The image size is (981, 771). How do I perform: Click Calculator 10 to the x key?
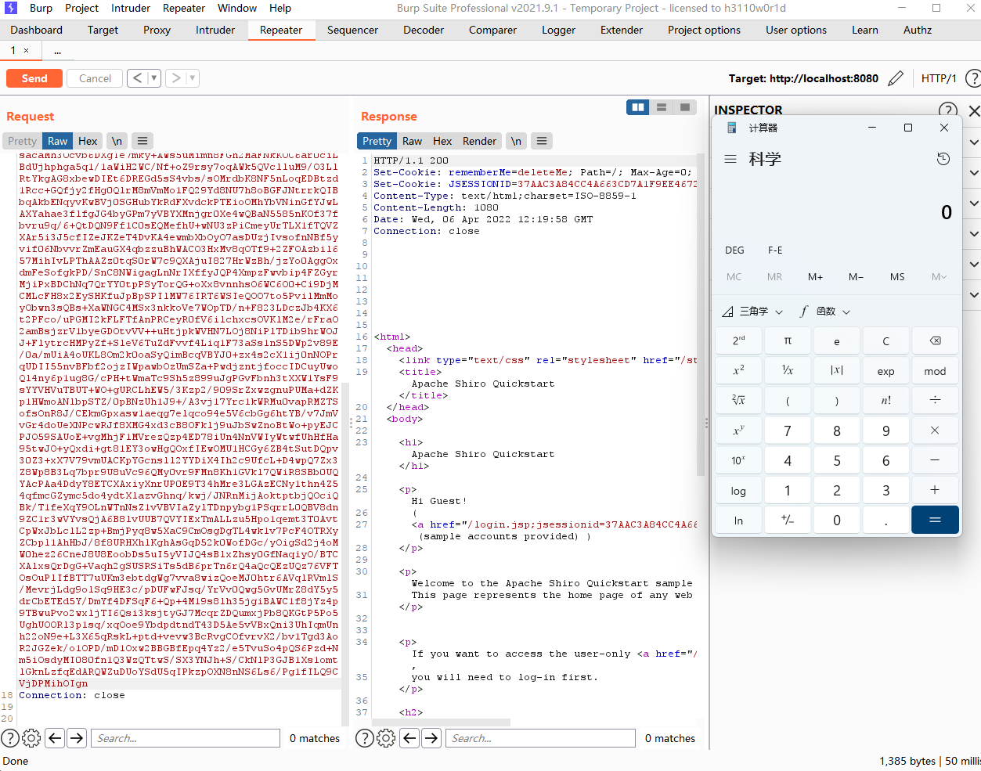738,460
